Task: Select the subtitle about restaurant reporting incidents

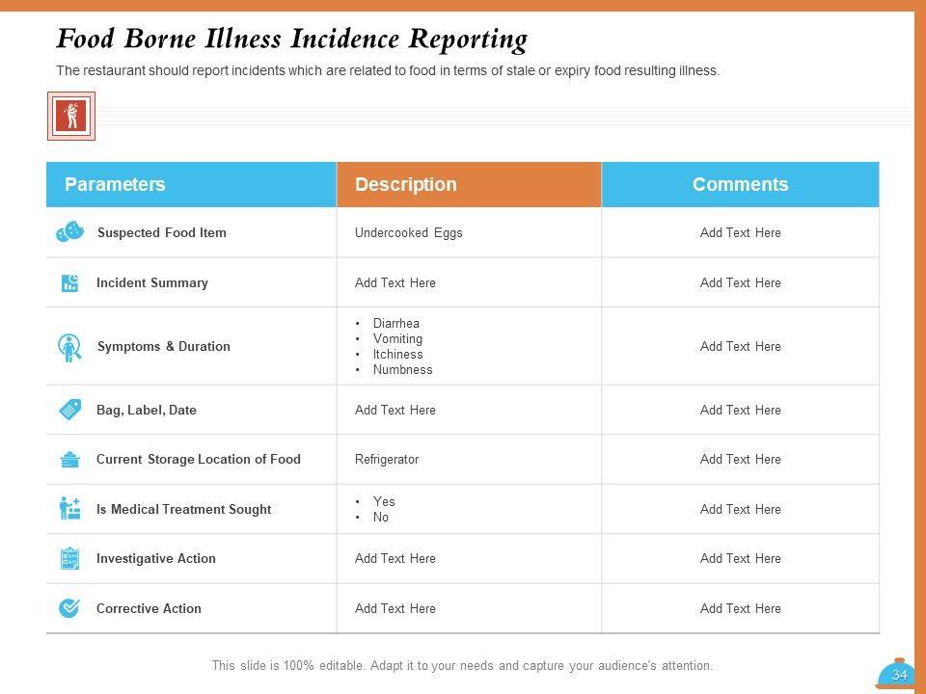Action: coord(388,70)
